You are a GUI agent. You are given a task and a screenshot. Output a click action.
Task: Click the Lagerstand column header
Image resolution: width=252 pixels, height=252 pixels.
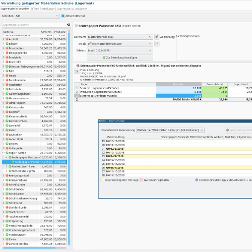240,84
